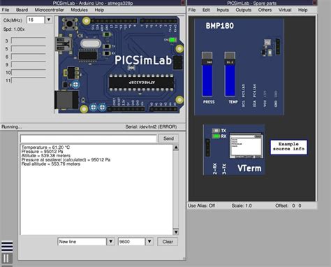Click the Example source info box
This screenshot has width=331, height=267.
tap(288, 147)
